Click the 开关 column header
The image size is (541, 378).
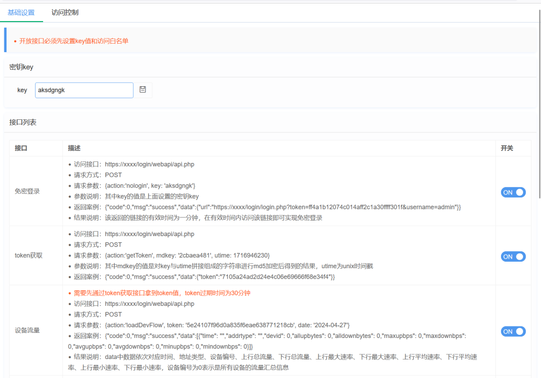(x=507, y=148)
